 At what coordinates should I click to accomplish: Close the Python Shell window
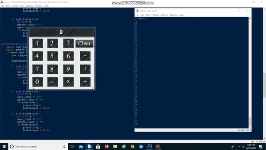click(247, 11)
